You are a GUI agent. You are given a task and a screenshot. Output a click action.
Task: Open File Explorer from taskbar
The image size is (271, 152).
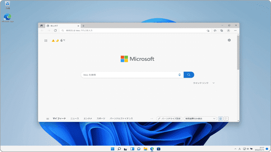145,149
